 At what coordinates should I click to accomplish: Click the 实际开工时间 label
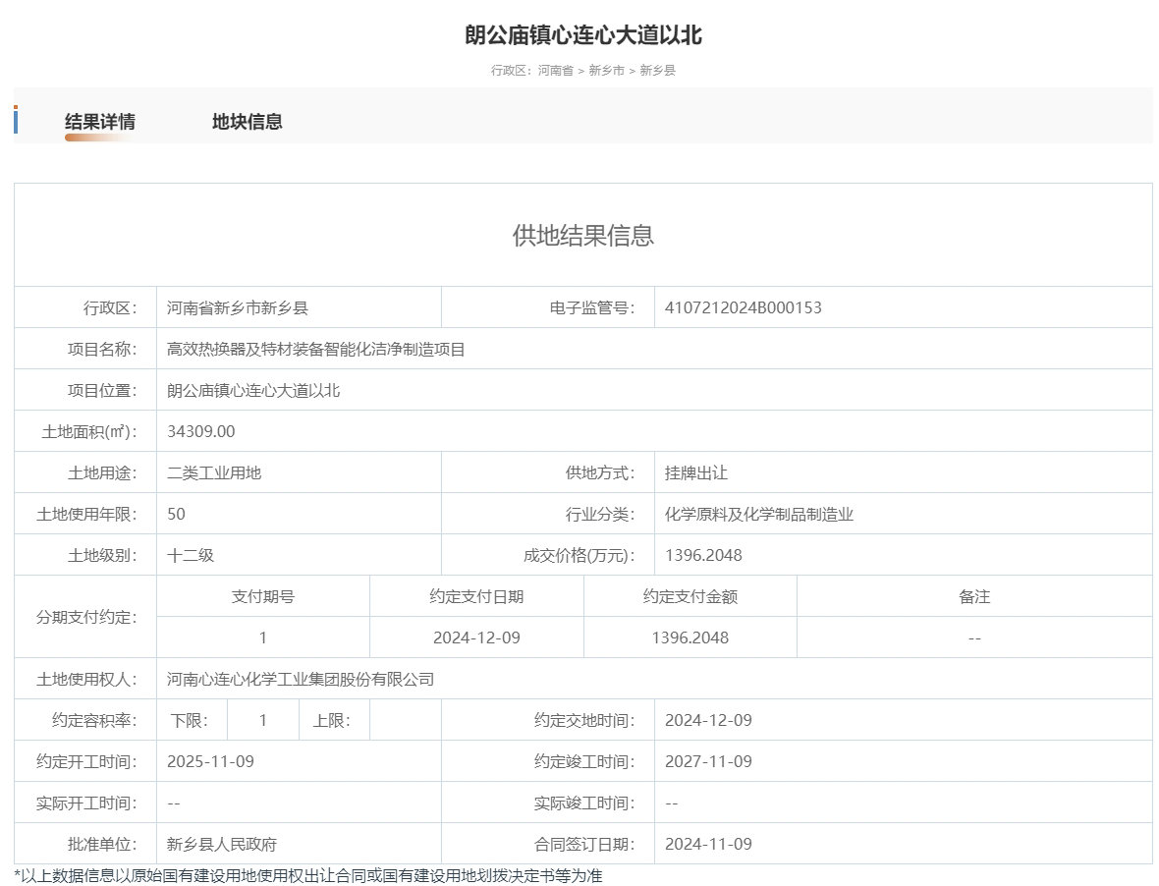pyautogui.click(x=86, y=803)
